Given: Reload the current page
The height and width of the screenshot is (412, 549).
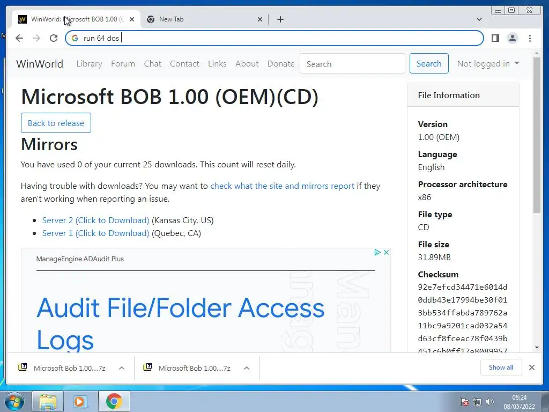Looking at the screenshot, I should 54,38.
